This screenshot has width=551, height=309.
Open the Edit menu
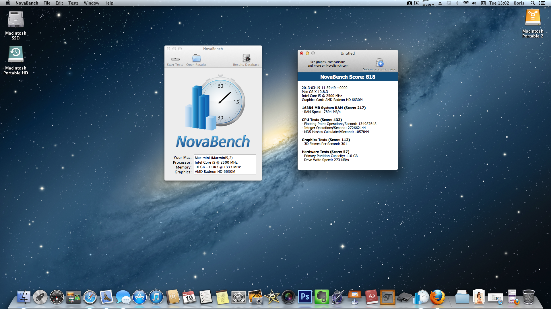point(59,3)
